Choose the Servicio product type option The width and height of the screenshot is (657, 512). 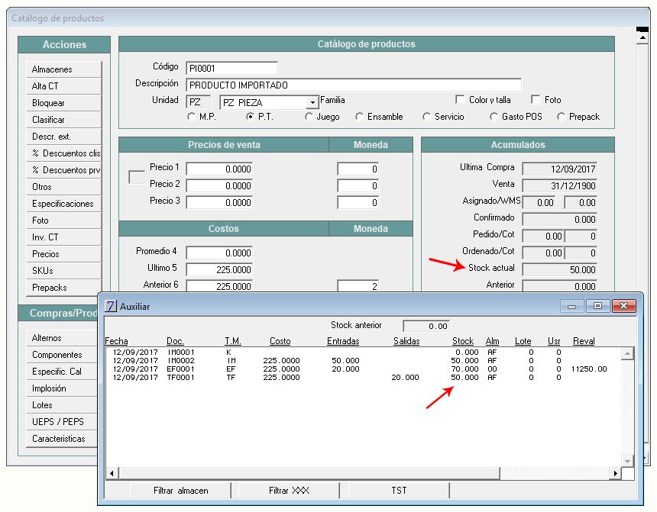tap(426, 117)
